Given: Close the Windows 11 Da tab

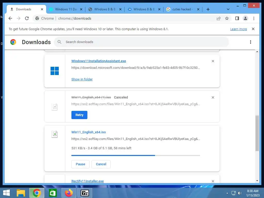Looking at the screenshot, I should (x=81, y=9).
